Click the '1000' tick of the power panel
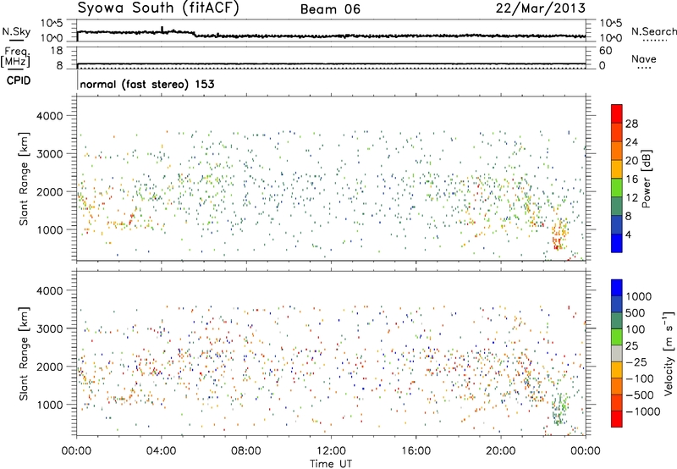This screenshot has height=469, width=677. click(x=49, y=229)
